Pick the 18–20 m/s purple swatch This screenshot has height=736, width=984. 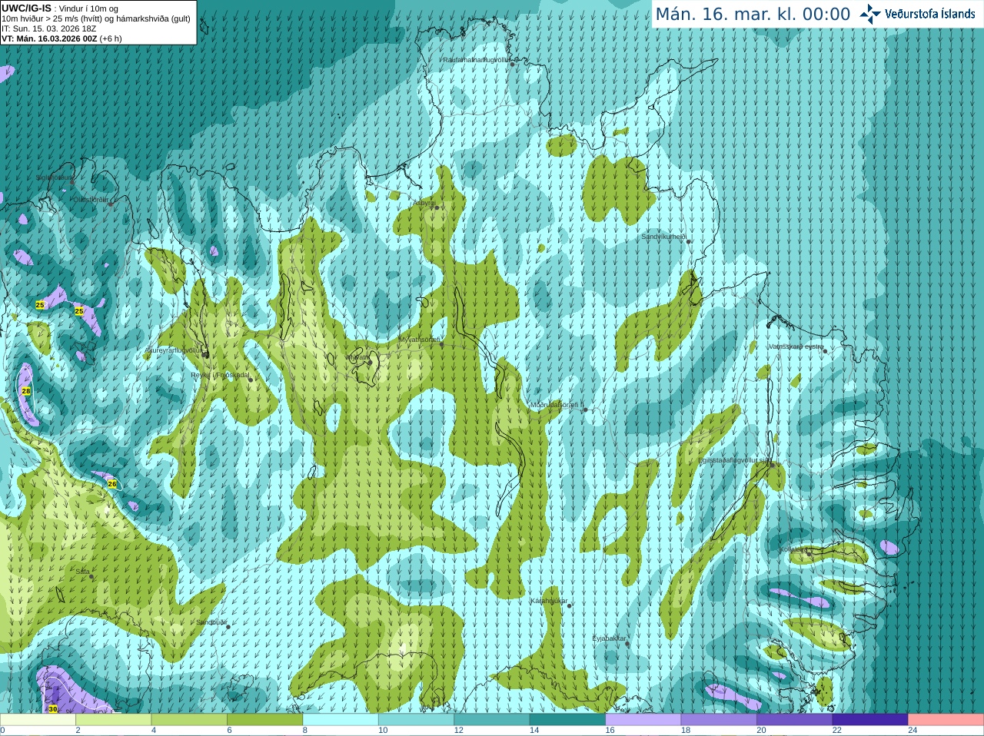pos(719,720)
